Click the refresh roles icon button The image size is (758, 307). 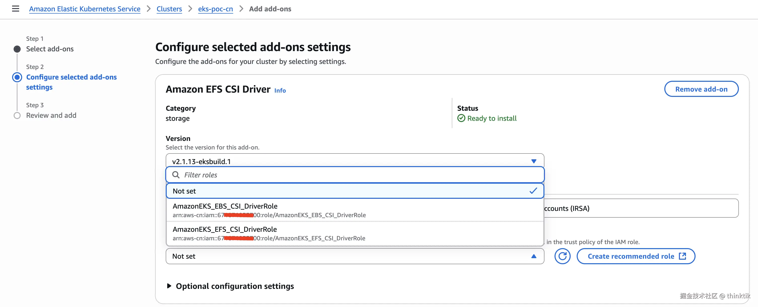coord(562,256)
